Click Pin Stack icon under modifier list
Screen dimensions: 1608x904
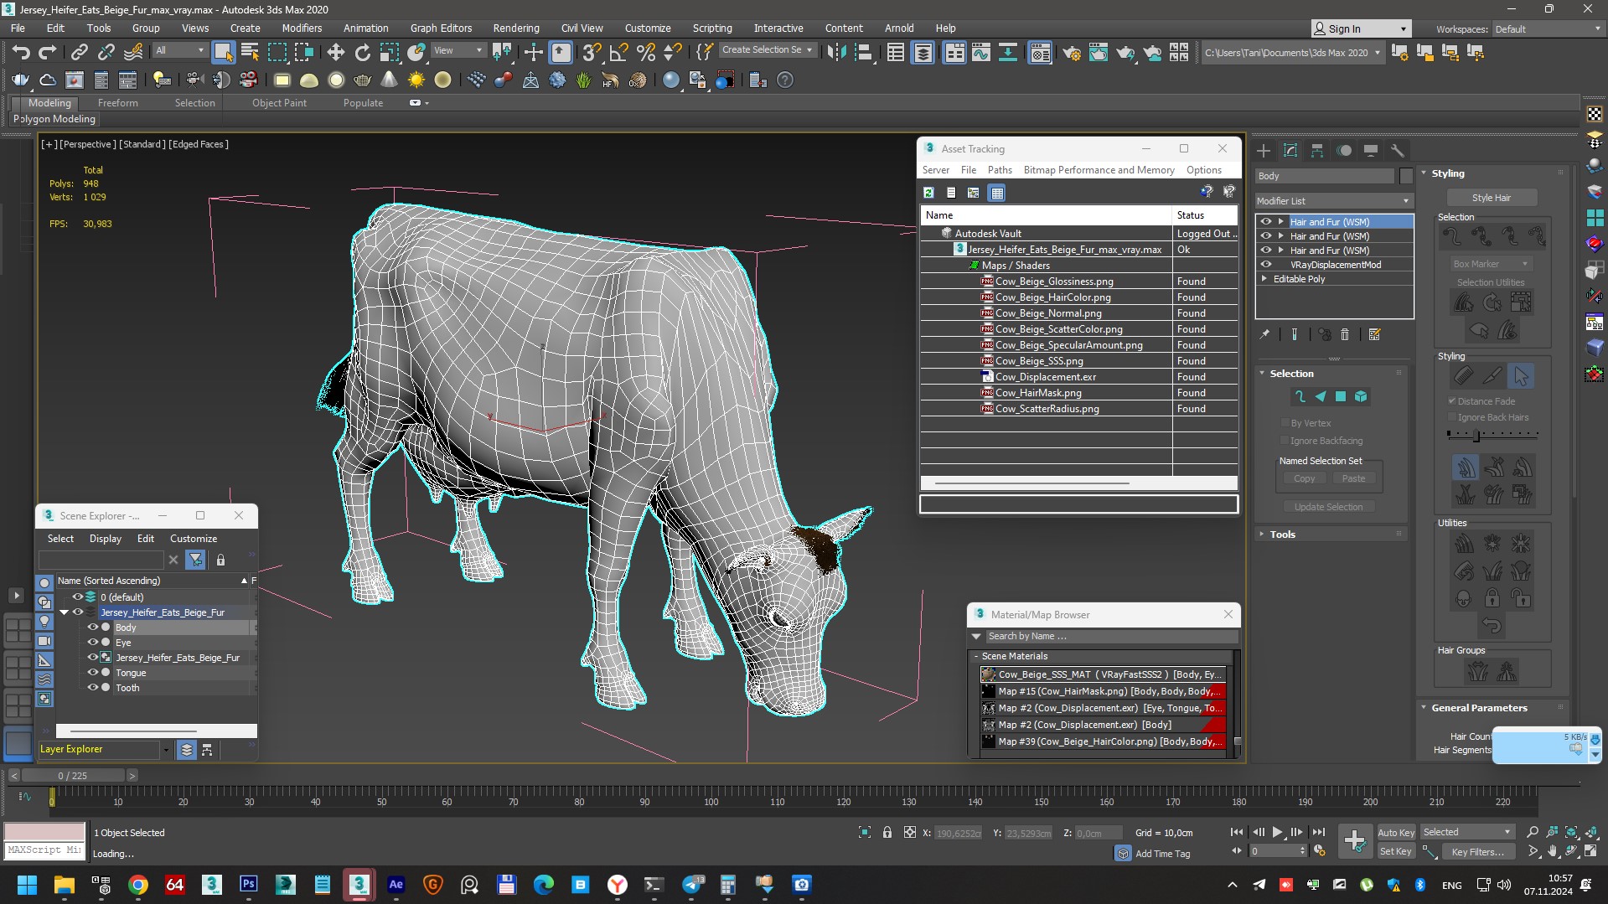1264,334
